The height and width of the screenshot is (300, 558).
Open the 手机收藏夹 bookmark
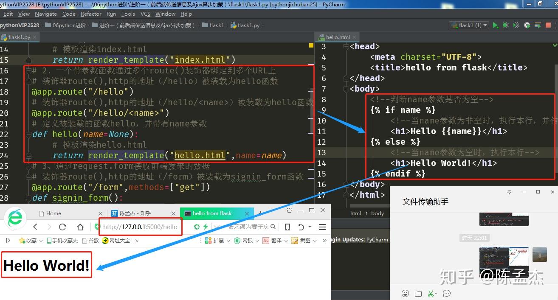62,241
